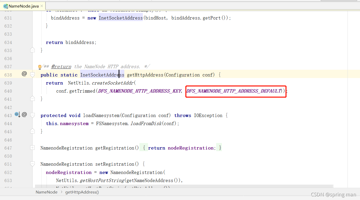This screenshot has height=200, width=360.
Task: Click the IOException type on line 643
Action: (208, 115)
